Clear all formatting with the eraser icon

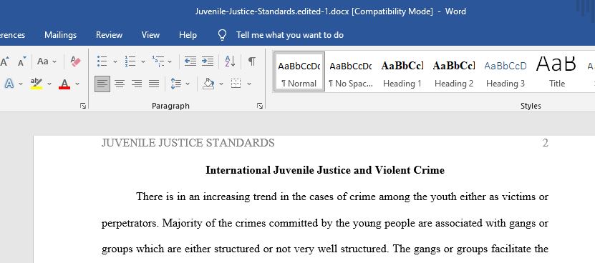tap(75, 61)
